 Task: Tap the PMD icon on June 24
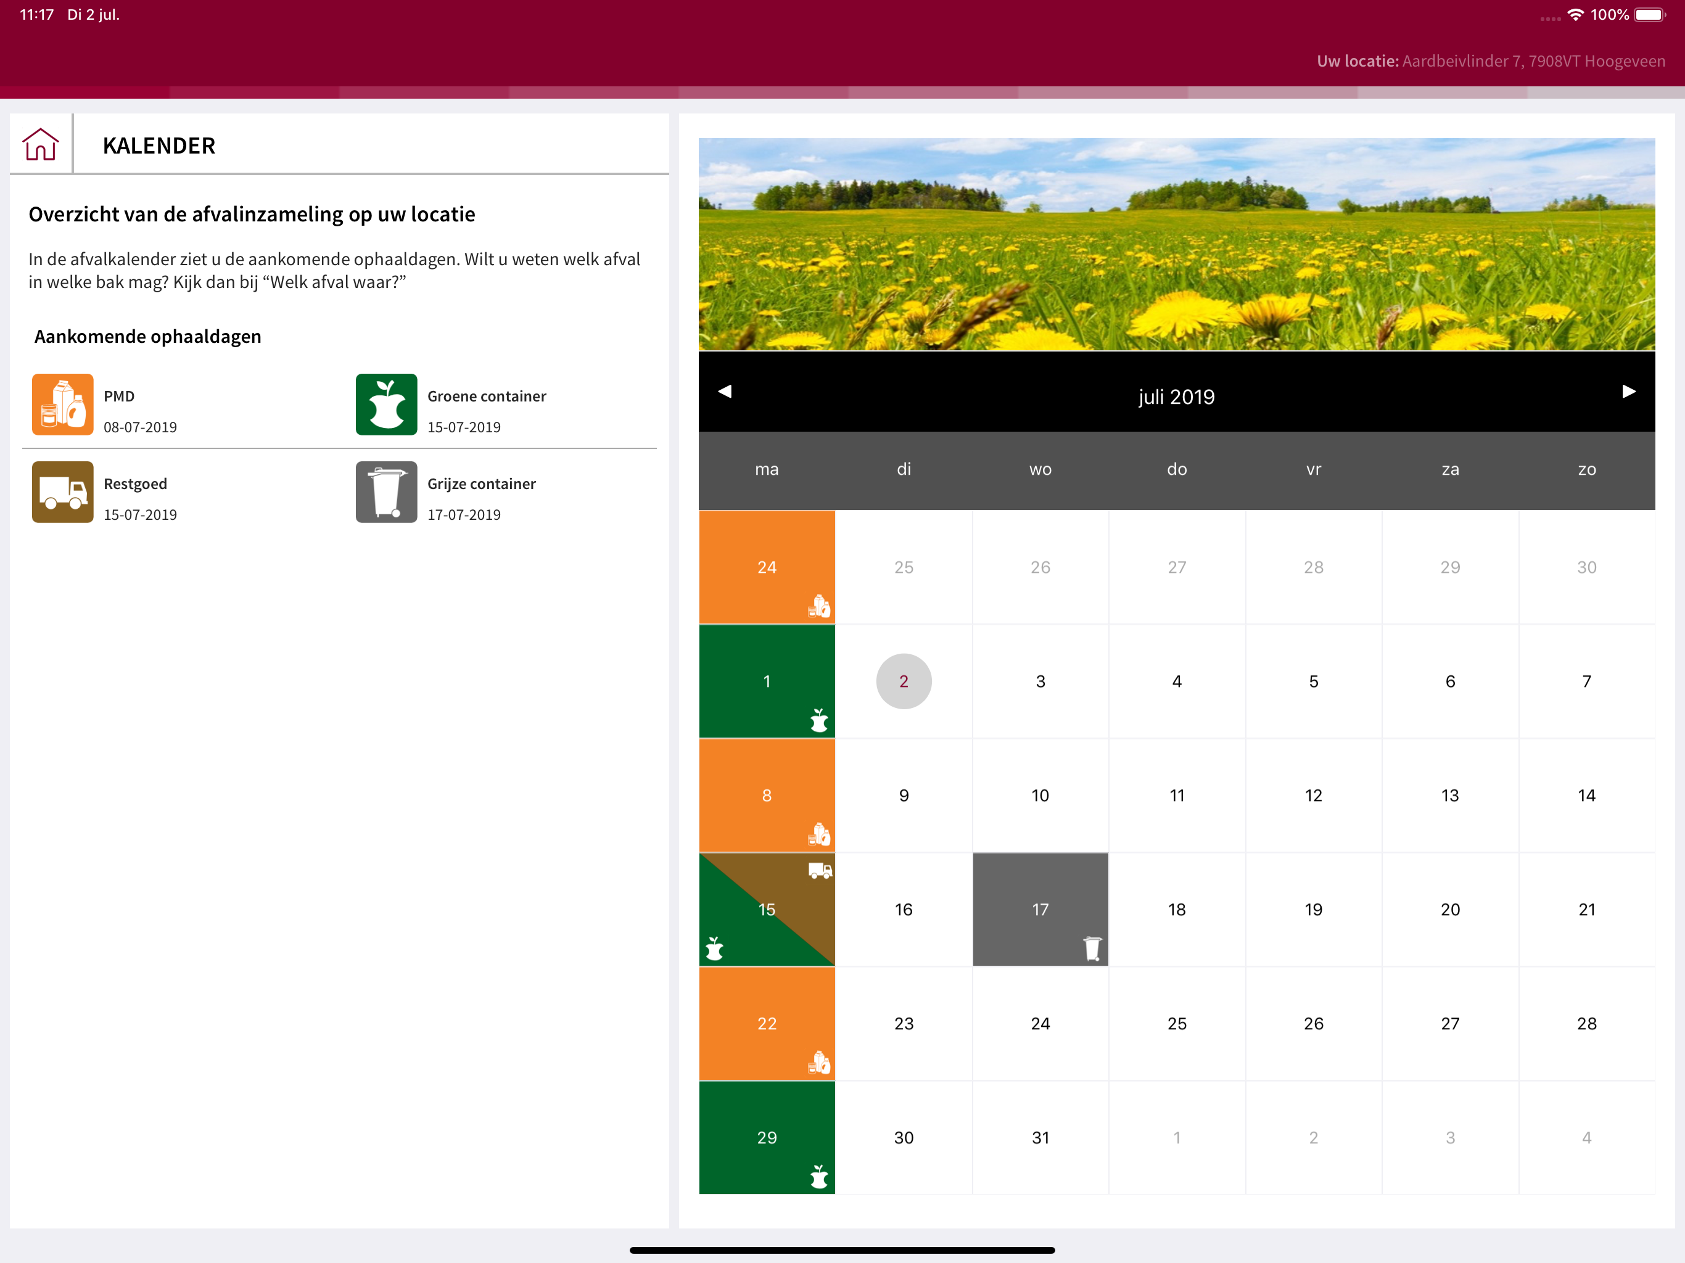coord(819,606)
